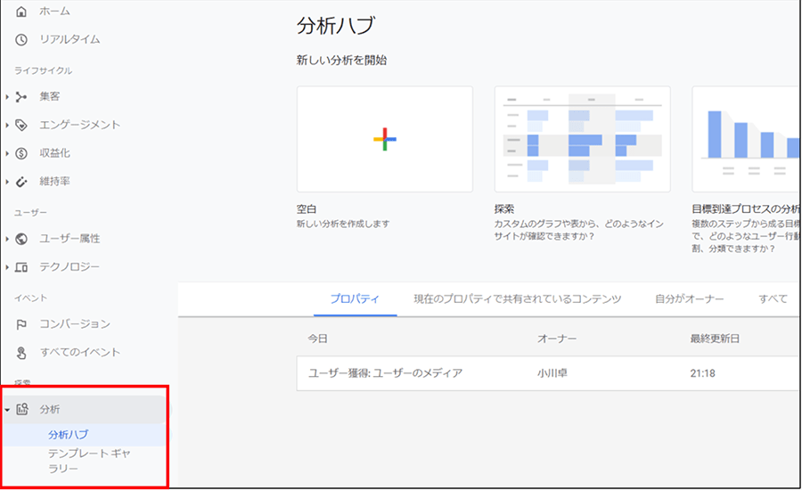Open All events (すべてのイベント) touch icon

pos(22,353)
